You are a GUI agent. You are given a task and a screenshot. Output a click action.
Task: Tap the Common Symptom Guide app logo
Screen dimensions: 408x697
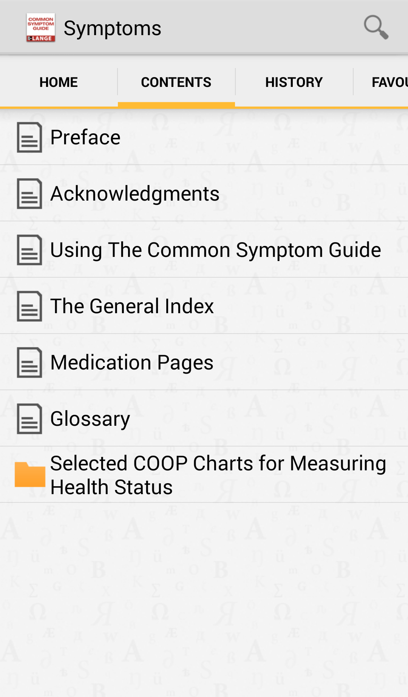tap(41, 28)
